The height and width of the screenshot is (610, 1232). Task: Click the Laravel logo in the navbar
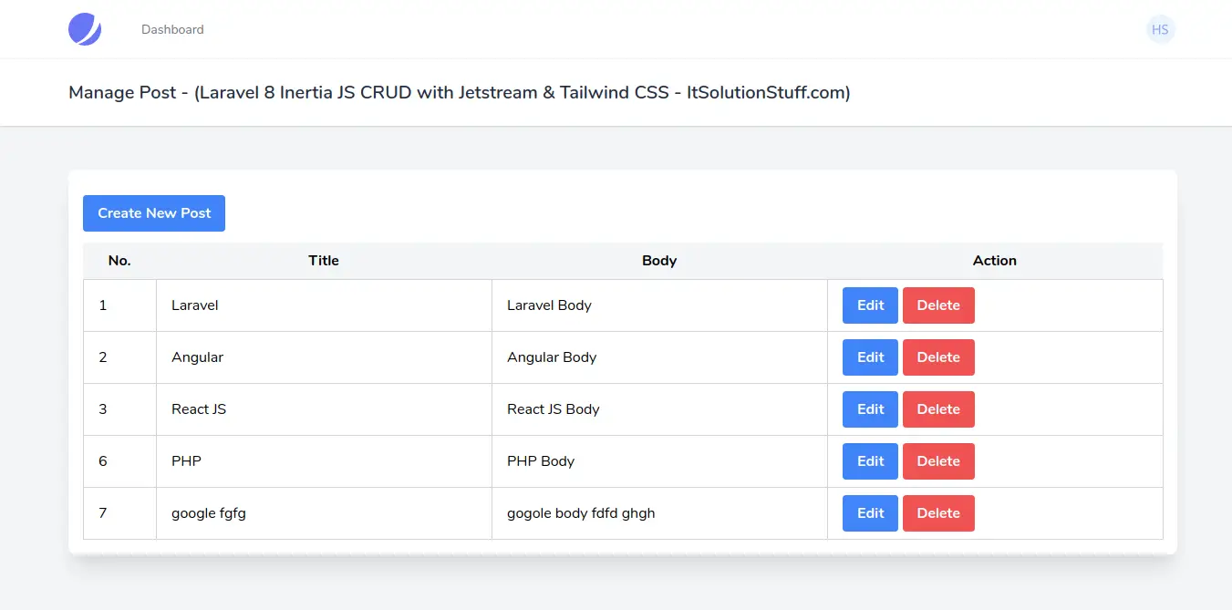[84, 28]
